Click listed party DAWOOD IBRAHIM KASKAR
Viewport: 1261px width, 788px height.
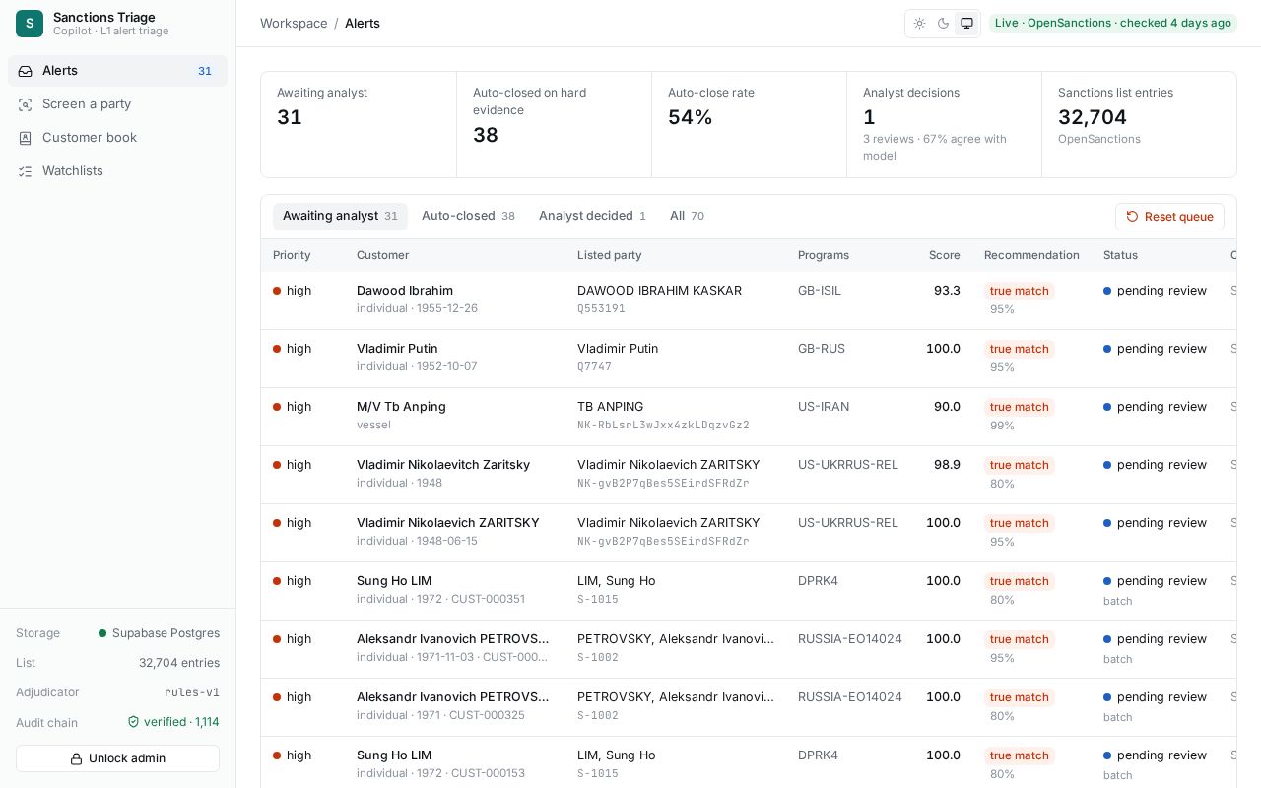659,291
